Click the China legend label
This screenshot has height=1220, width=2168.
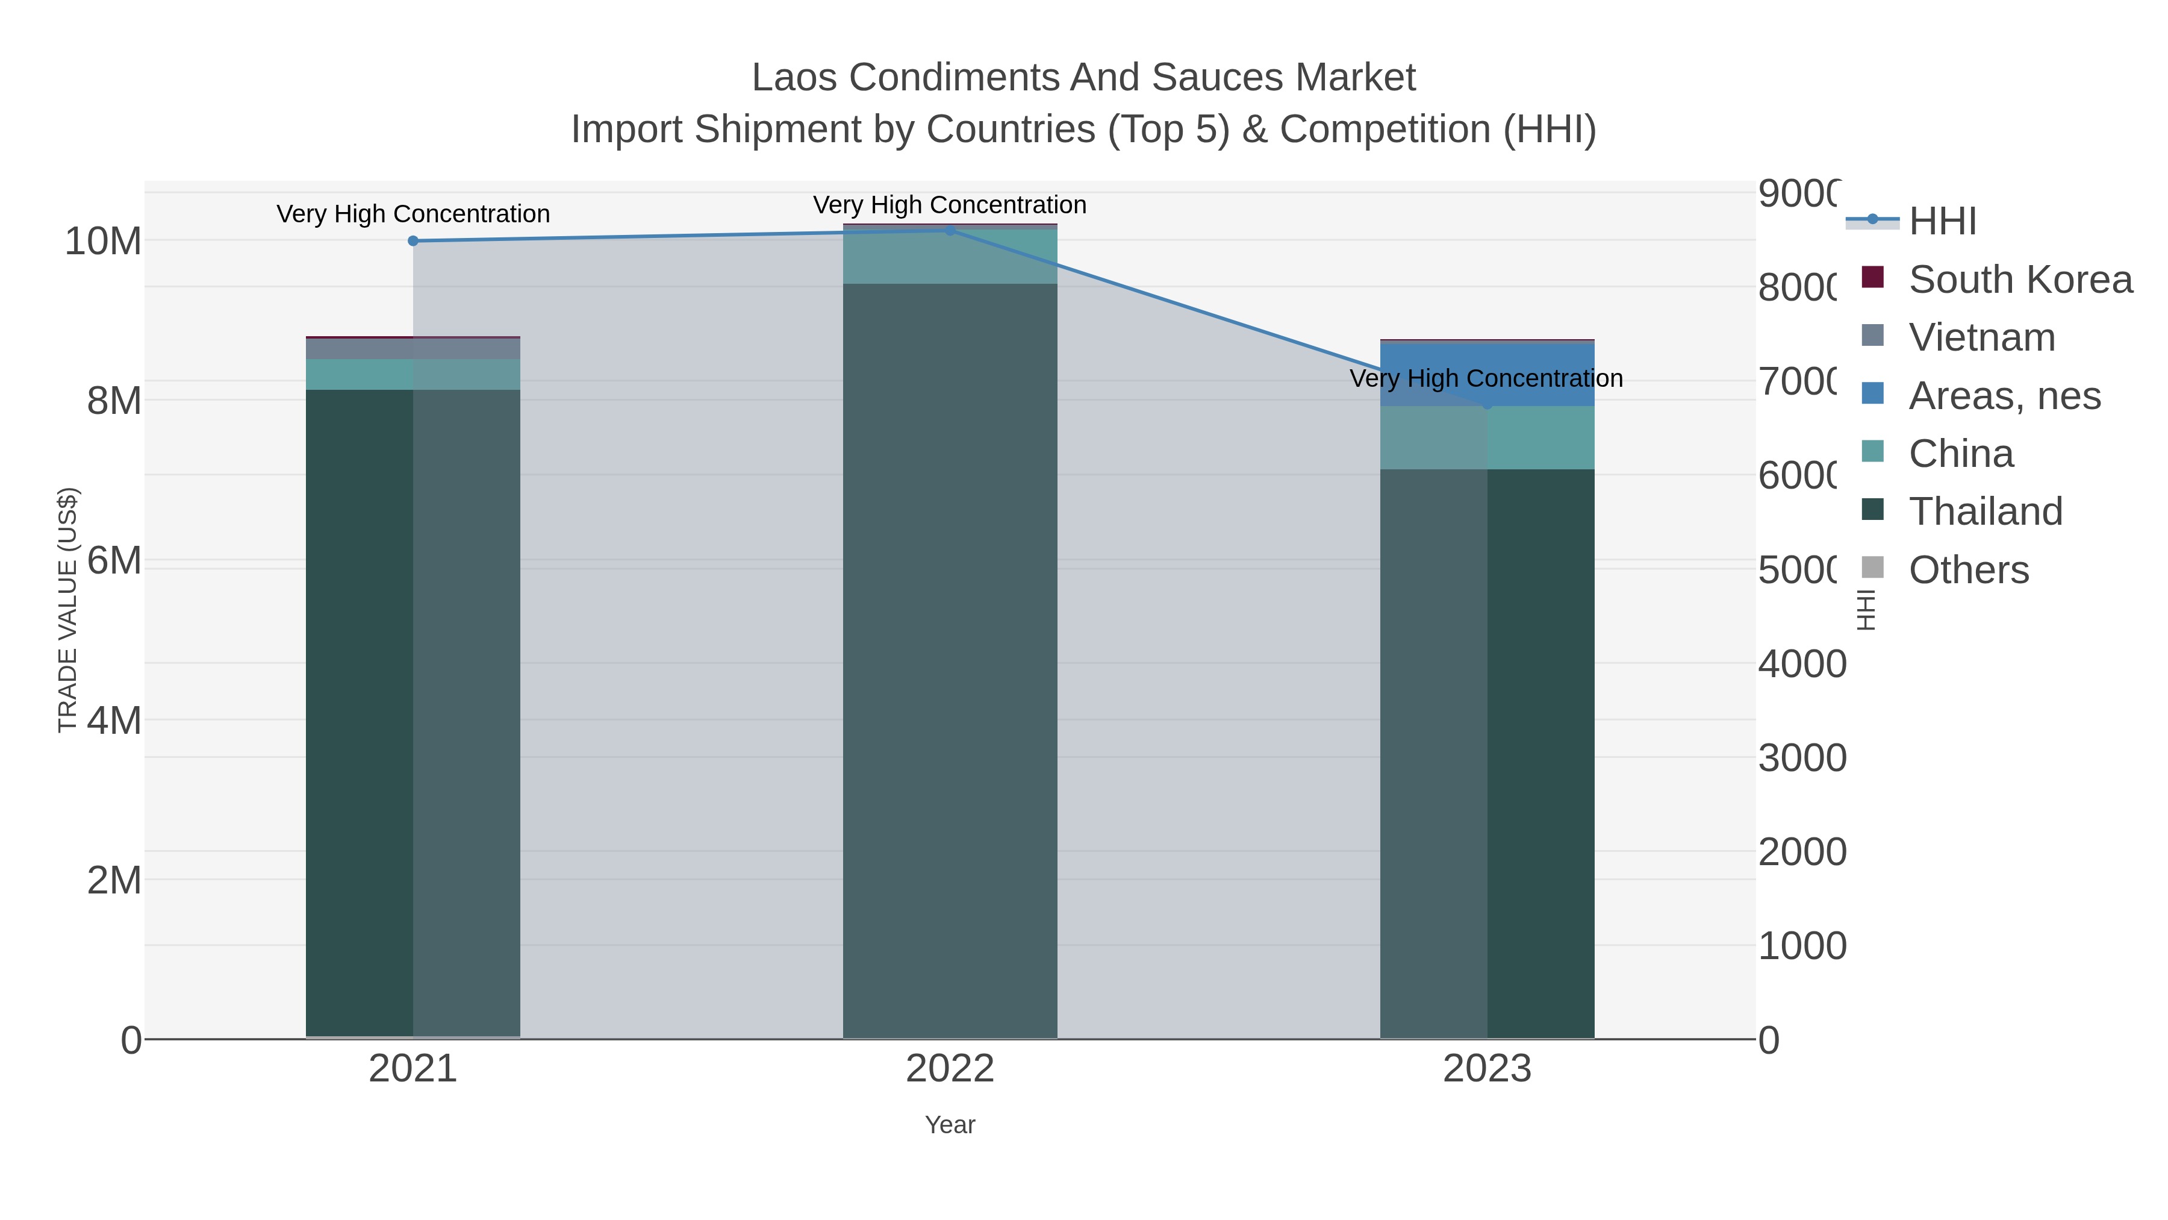point(1961,454)
